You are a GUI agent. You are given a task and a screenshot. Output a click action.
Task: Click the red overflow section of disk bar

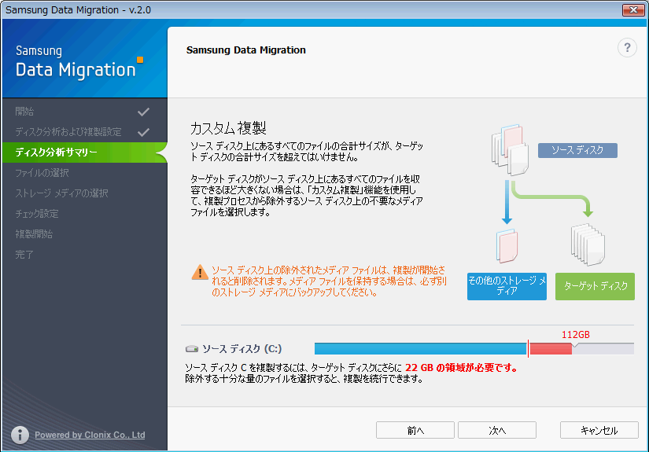[x=550, y=348]
